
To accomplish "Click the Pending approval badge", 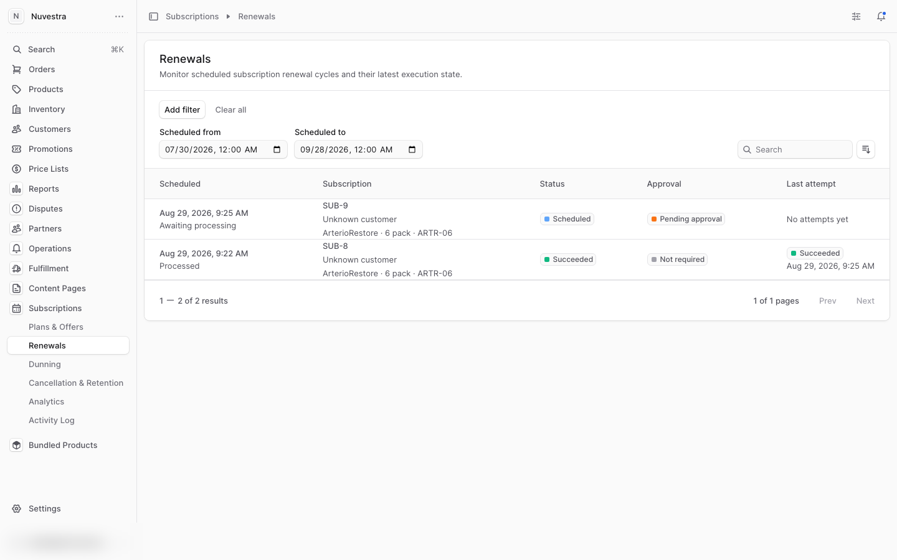I will click(686, 219).
